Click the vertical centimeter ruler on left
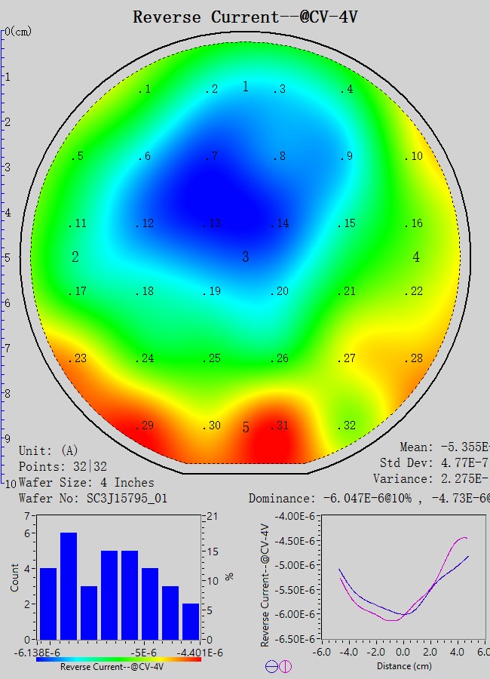Screen dimensions: 490x679 click(4, 257)
